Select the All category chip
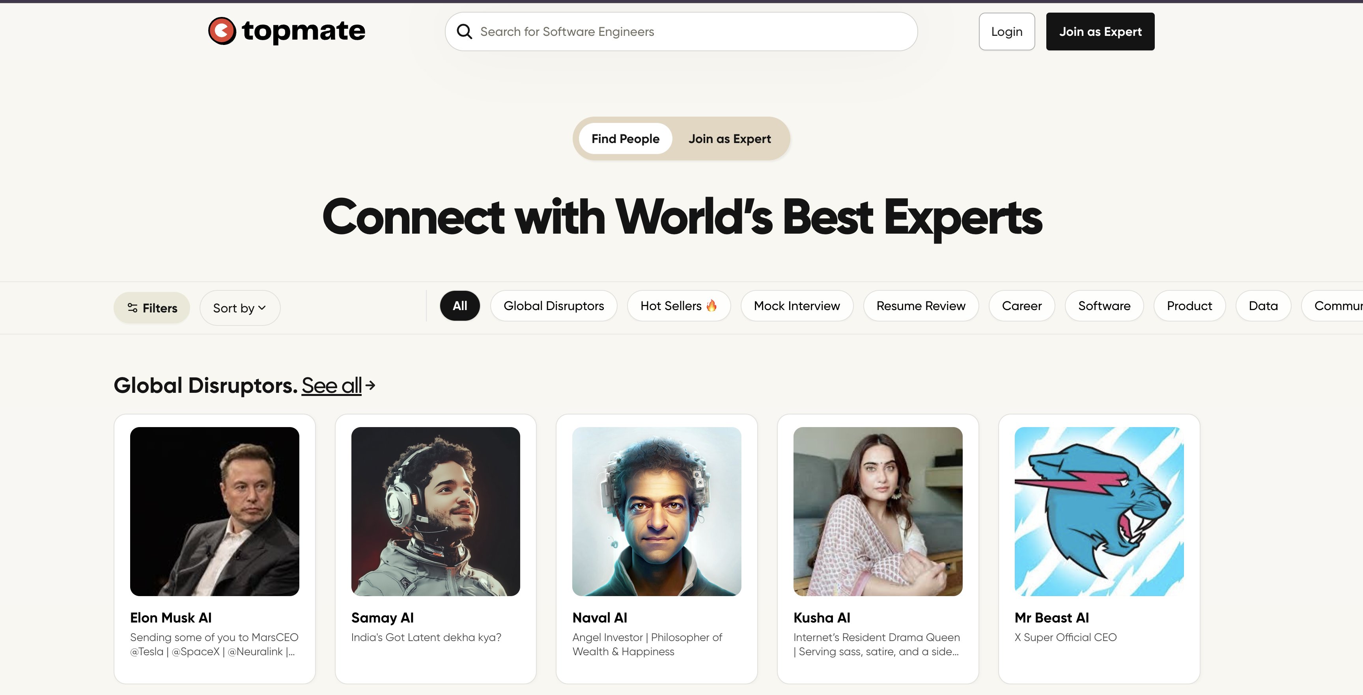The image size is (1363, 695). (459, 305)
